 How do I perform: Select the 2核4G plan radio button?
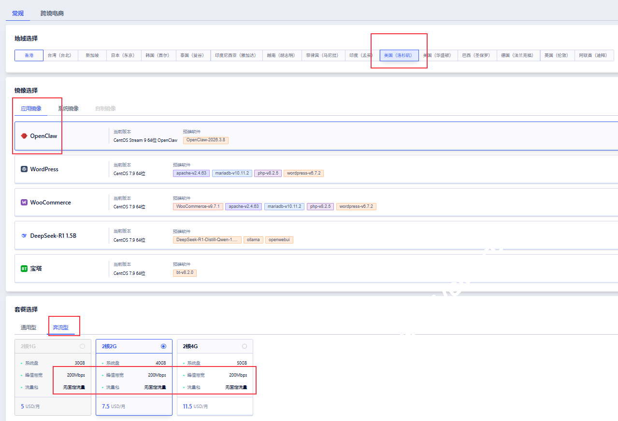(x=244, y=346)
